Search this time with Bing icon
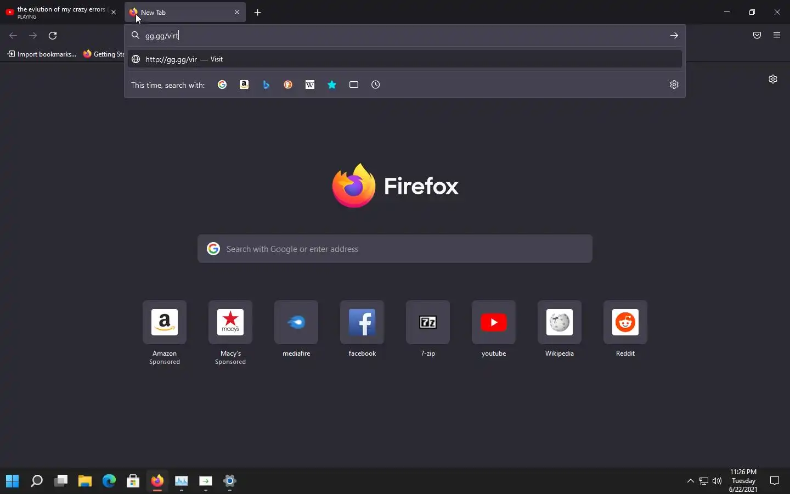Viewport: 790px width, 494px height. [x=267, y=85]
